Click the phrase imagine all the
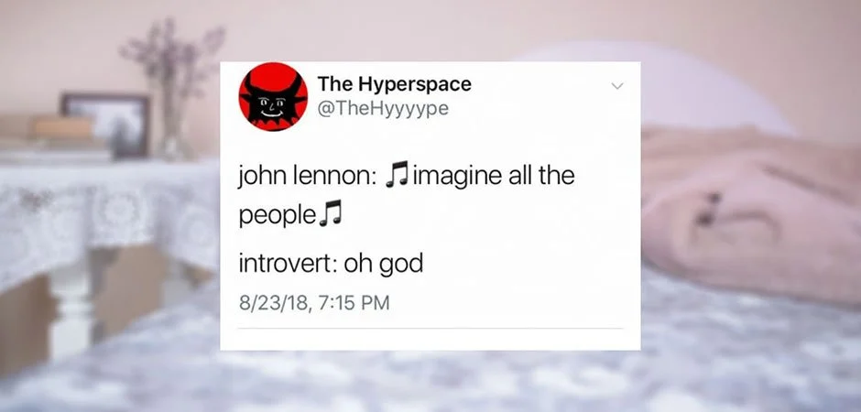The height and width of the screenshot is (412, 861). (x=494, y=176)
